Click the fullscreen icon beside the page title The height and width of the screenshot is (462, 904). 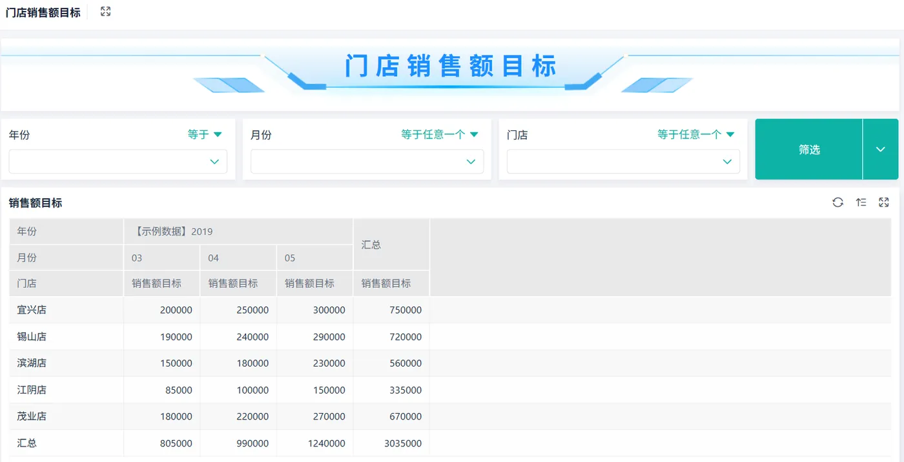pos(106,12)
